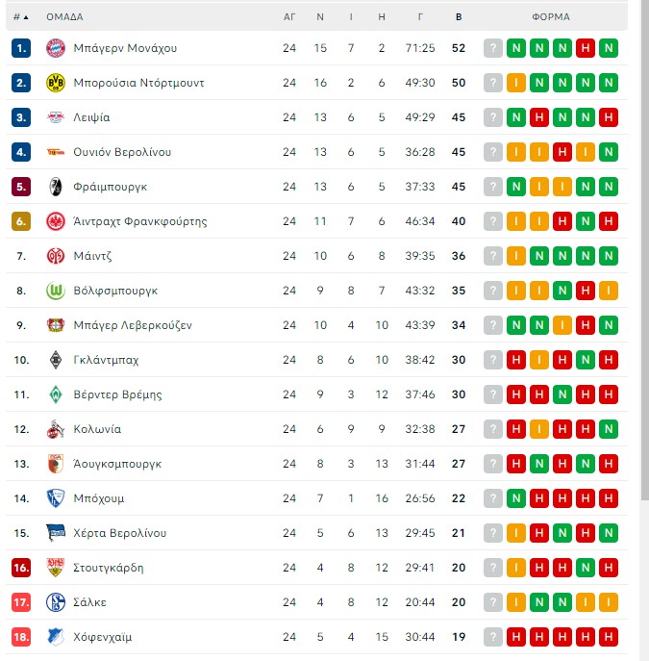Open the Eintracht Frankfurt crest icon
This screenshot has height=661, width=649.
point(56,221)
